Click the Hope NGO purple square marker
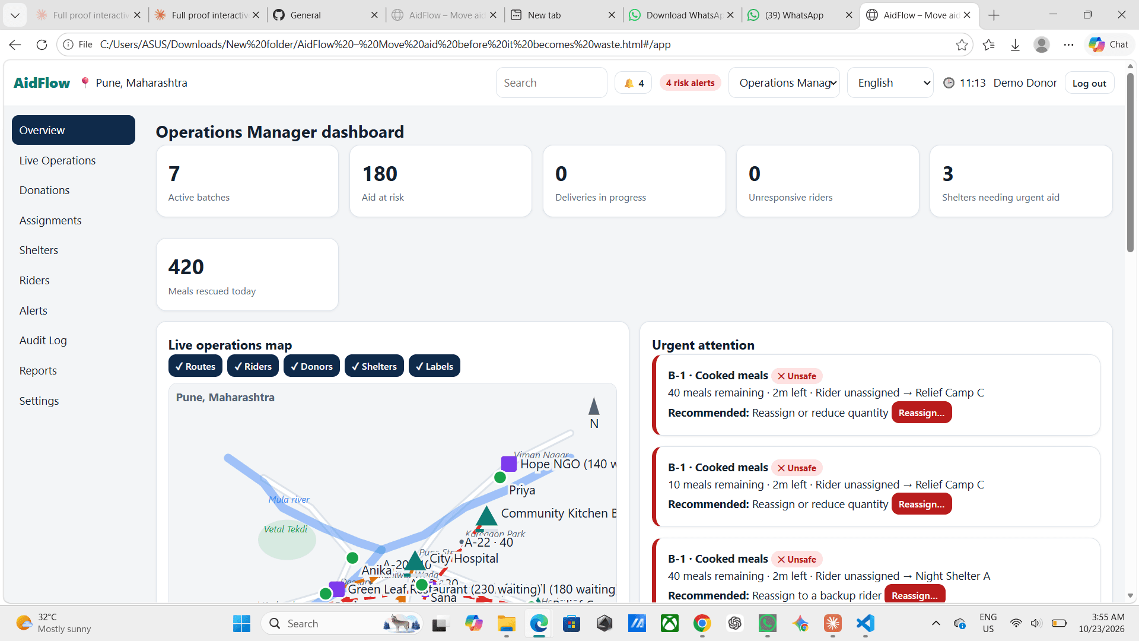The image size is (1139, 641). [508, 464]
